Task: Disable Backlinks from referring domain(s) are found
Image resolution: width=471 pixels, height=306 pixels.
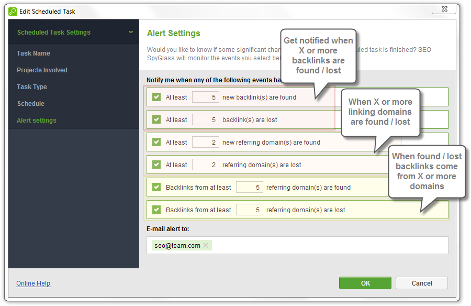Action: (x=156, y=187)
